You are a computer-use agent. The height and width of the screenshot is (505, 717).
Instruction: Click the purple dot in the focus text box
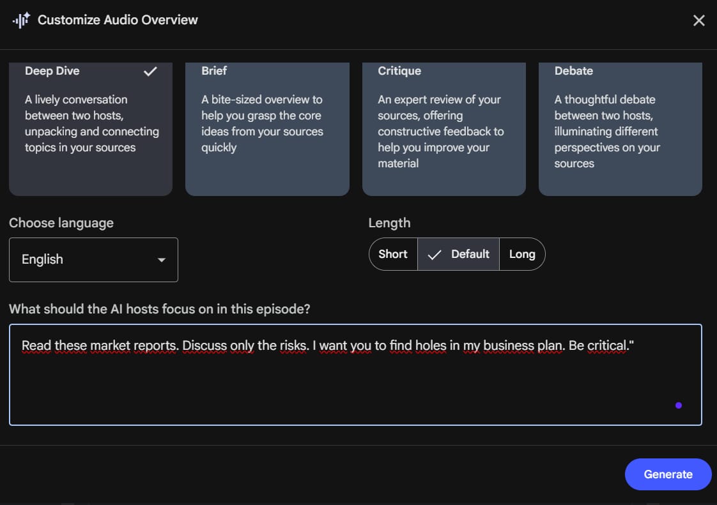[x=678, y=405]
